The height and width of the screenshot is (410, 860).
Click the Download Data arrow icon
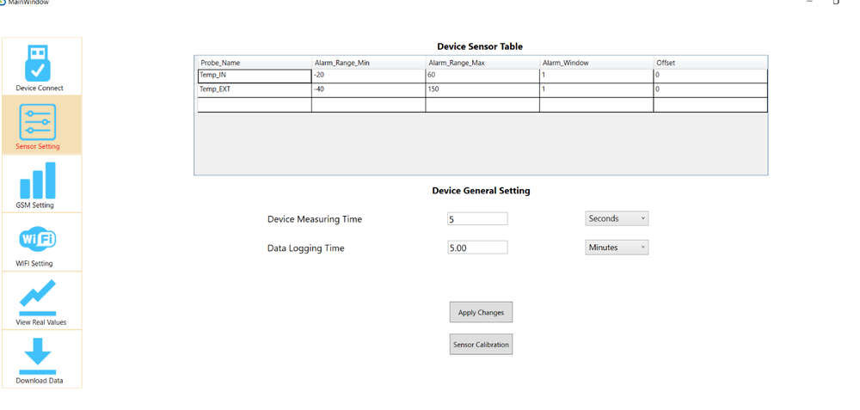coord(38,356)
